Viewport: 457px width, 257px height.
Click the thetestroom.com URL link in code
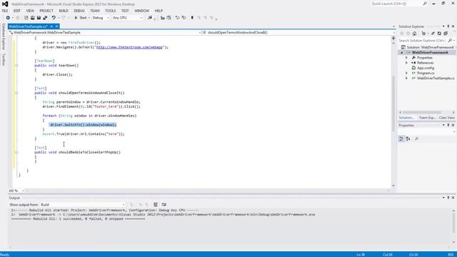coord(129,47)
